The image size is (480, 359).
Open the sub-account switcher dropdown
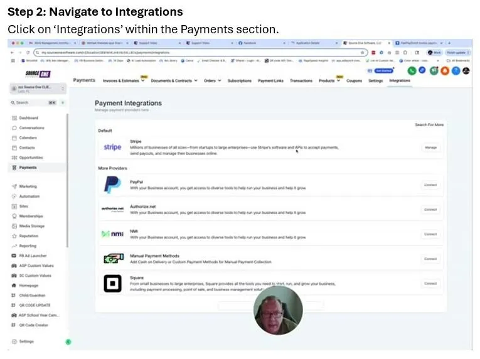coord(38,88)
